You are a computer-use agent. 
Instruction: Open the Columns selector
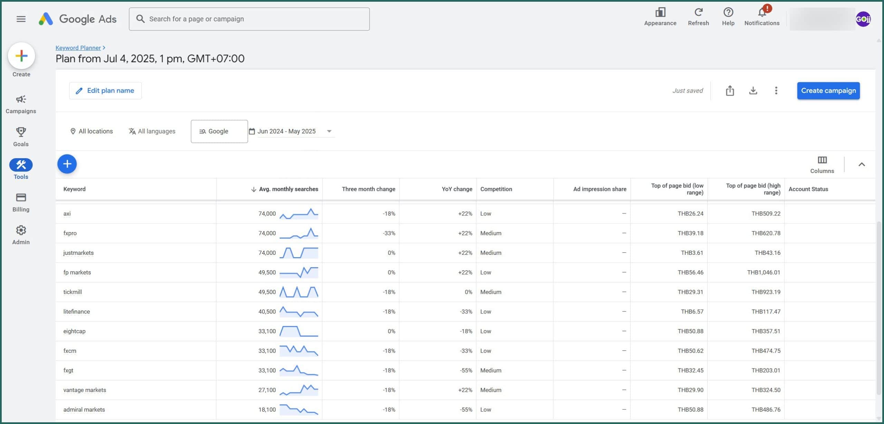click(x=822, y=165)
